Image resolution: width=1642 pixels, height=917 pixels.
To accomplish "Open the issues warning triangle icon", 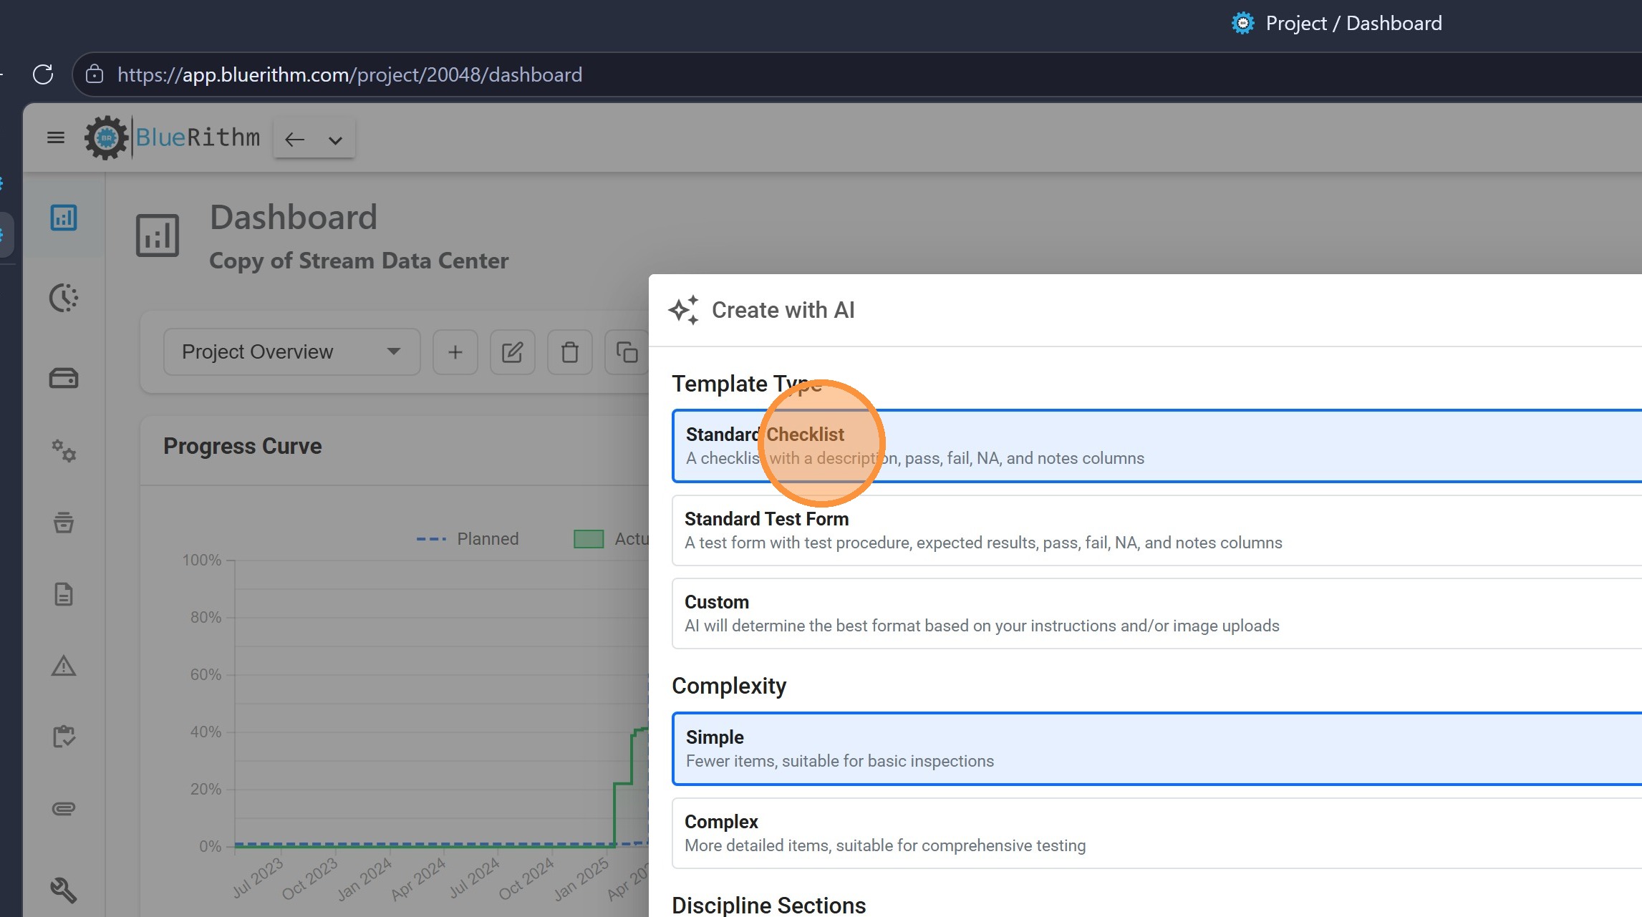I will [x=64, y=666].
